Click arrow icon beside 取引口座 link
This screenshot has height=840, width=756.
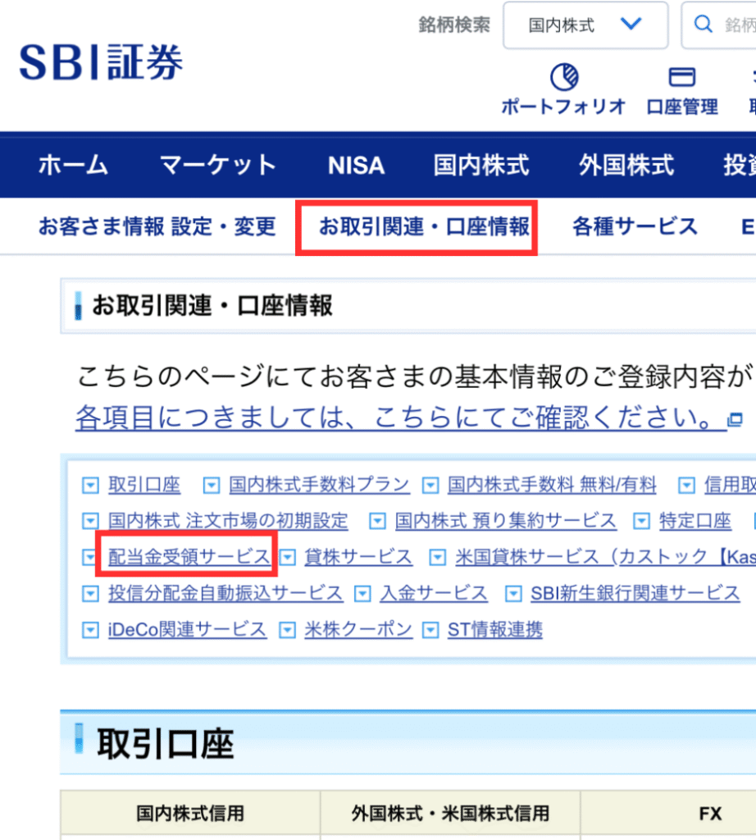[90, 486]
